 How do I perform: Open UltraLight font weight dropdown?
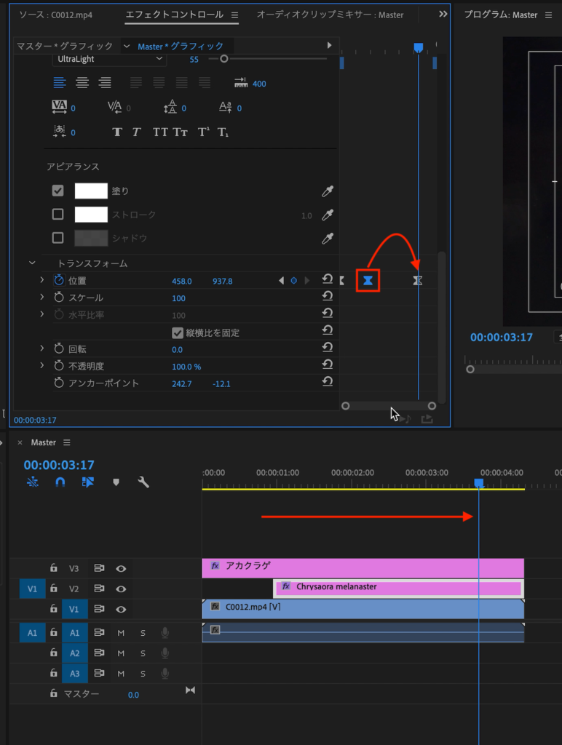pyautogui.click(x=109, y=59)
